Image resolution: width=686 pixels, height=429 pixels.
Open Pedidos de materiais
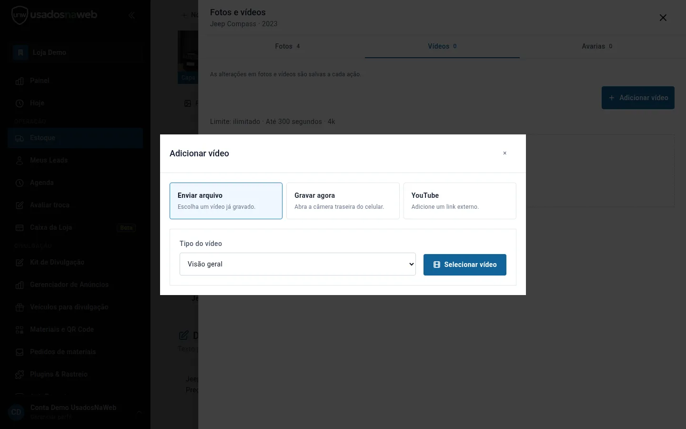[75, 352]
